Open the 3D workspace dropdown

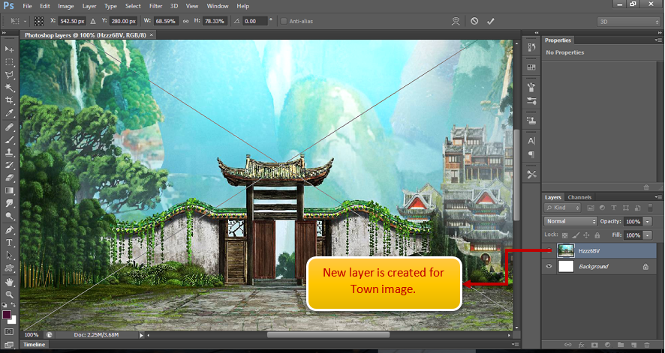pyautogui.click(x=628, y=22)
